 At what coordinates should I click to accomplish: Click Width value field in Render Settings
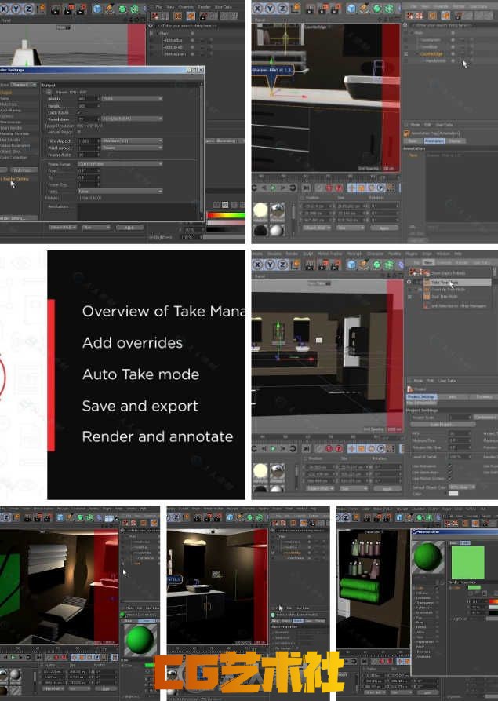[x=88, y=99]
